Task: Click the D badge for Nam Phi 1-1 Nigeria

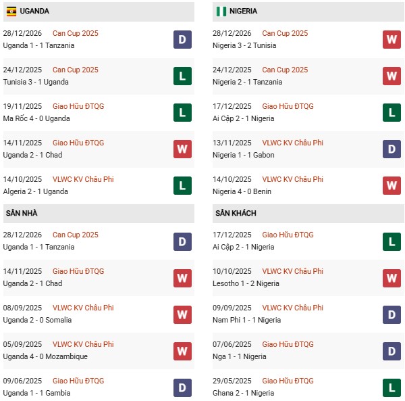Action: [x=391, y=314]
